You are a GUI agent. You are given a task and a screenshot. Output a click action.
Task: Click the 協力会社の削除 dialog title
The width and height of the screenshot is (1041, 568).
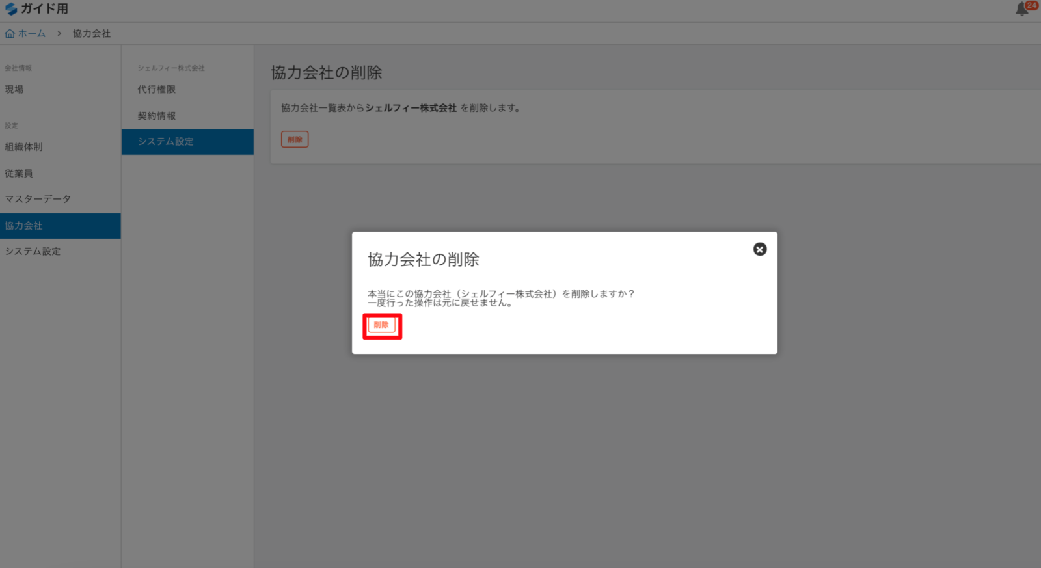pos(424,260)
